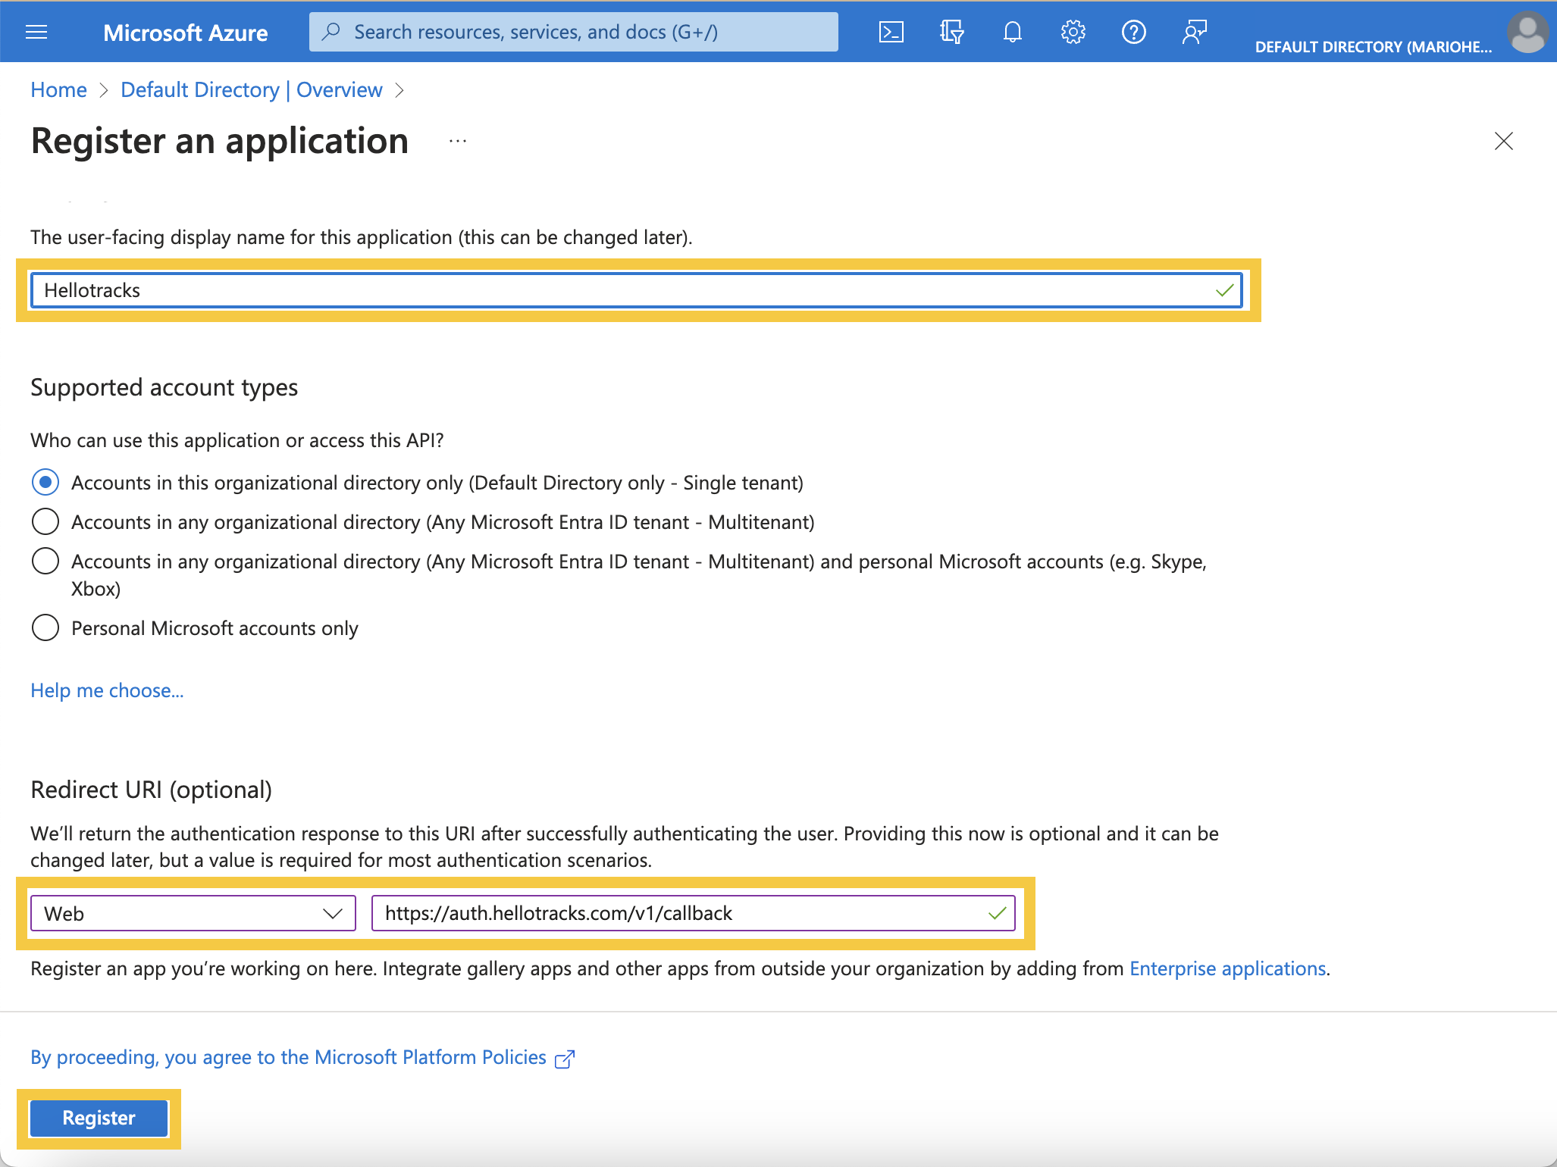
Task: Open Default Directory | Overview breadcrumb
Action: [252, 89]
